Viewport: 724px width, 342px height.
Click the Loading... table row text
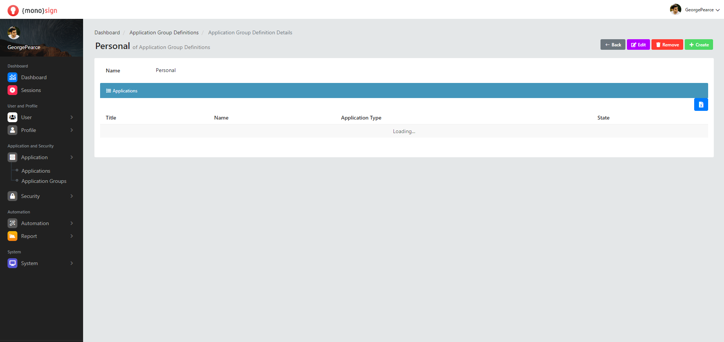point(404,131)
